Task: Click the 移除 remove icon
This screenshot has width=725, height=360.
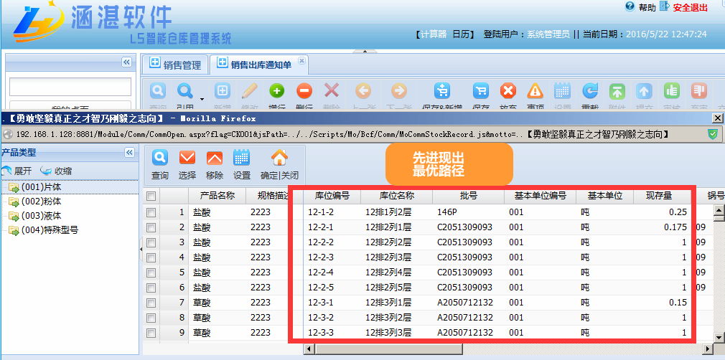Action: click(214, 158)
